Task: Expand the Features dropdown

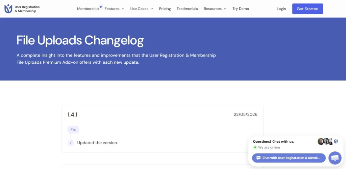Action: click(x=114, y=9)
